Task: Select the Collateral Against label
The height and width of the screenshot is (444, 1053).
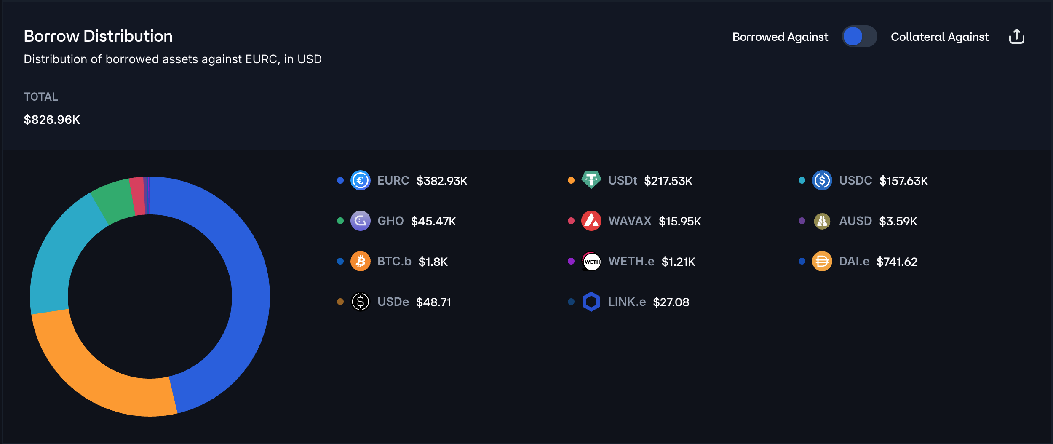Action: [939, 37]
